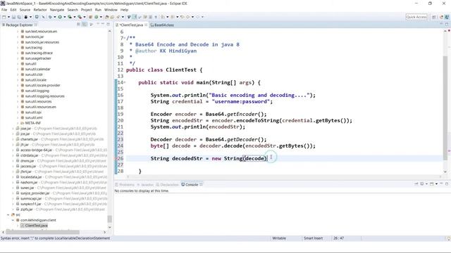451x253 pixels.
Task: Switch to the Declaration tab
Action: [x=167, y=184]
